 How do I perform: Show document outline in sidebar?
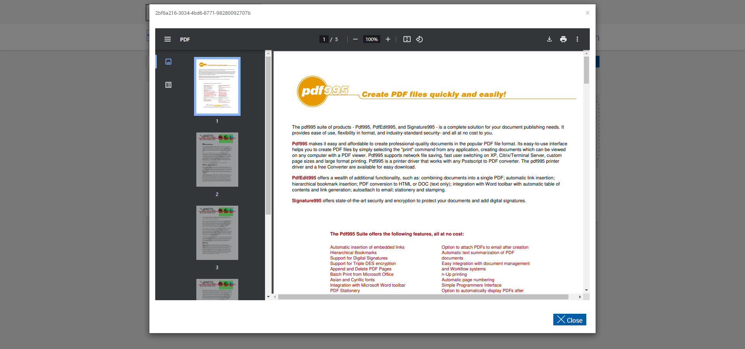(168, 85)
